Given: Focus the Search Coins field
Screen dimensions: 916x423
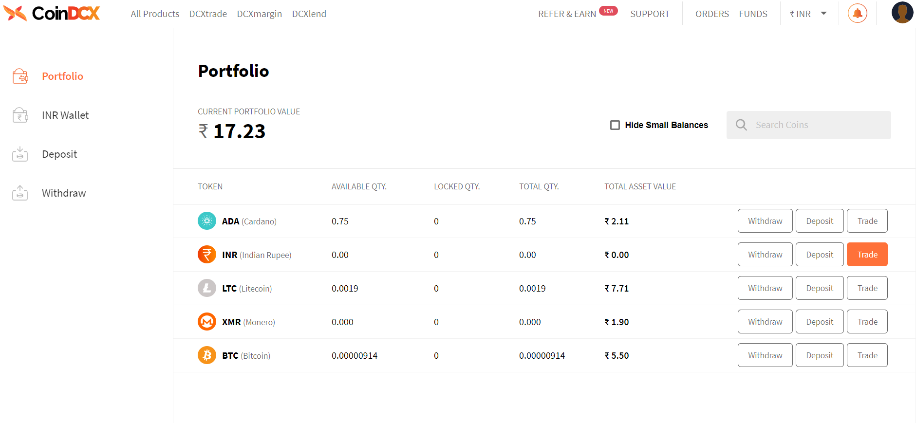Looking at the screenshot, I should (818, 125).
